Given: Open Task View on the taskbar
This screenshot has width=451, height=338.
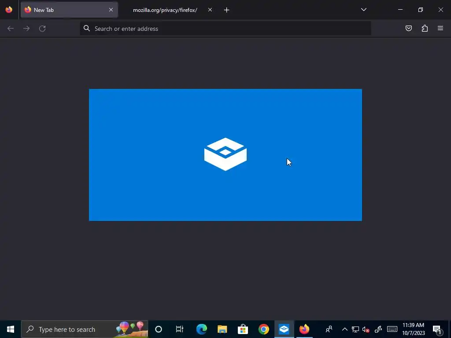Looking at the screenshot, I should (180, 329).
